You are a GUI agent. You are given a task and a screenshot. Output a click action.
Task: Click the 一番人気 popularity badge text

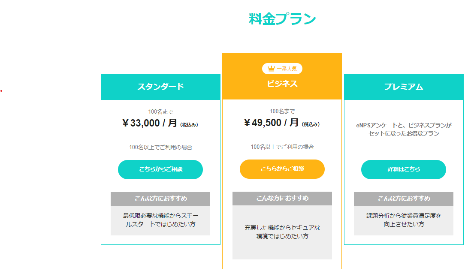point(287,69)
